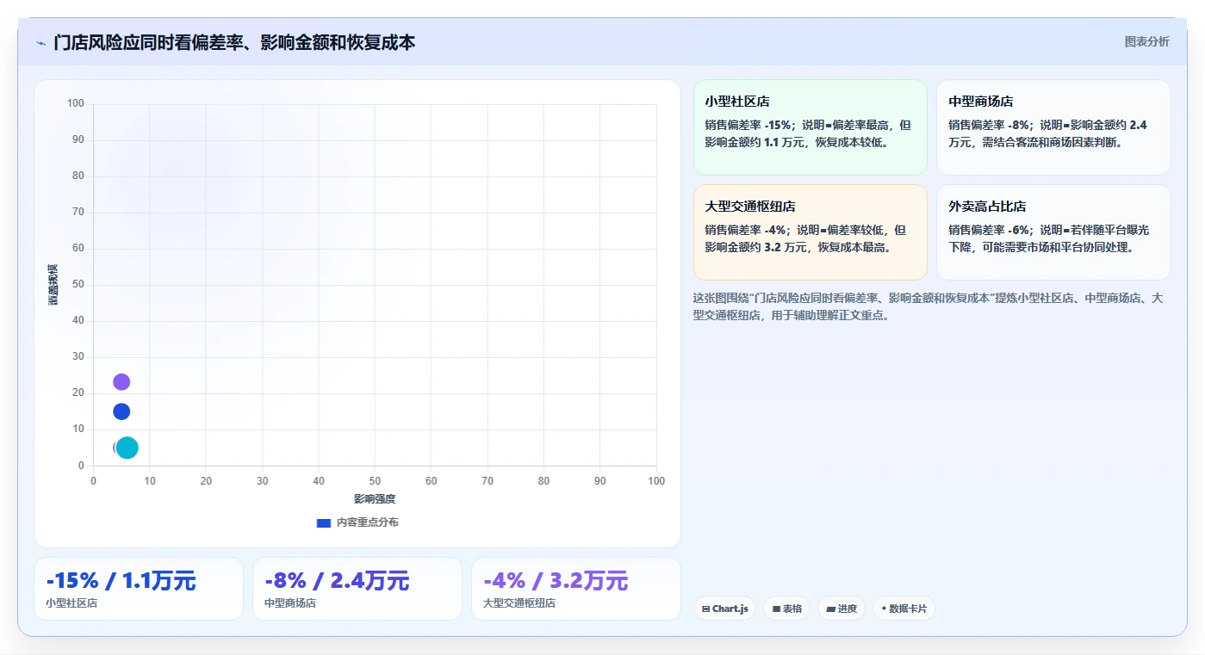
Task: Toggle the 内容重点分布 legend color box
Action: point(324,522)
